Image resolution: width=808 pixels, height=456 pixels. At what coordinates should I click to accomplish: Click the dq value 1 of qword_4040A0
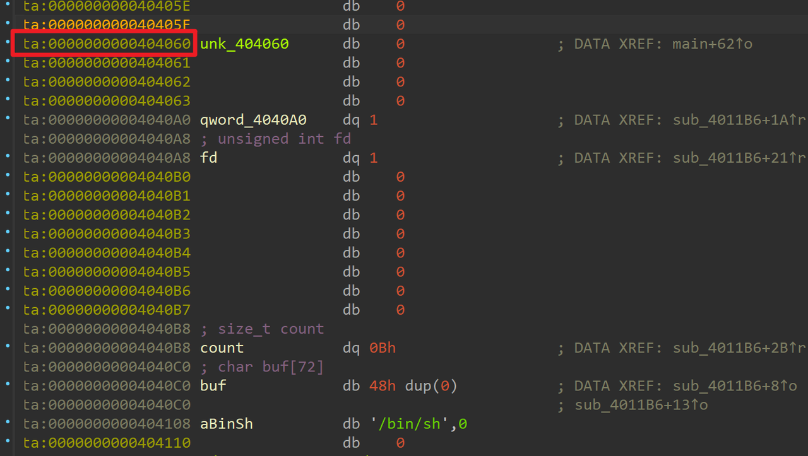374,120
